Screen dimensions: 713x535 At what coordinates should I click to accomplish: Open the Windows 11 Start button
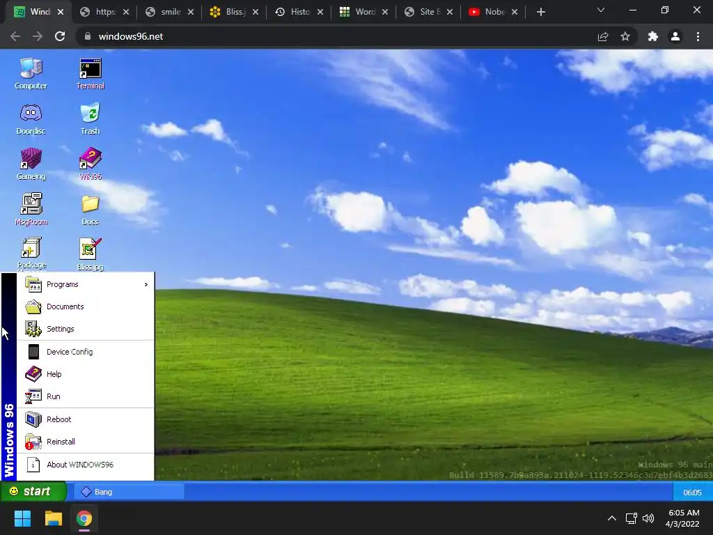click(22, 518)
